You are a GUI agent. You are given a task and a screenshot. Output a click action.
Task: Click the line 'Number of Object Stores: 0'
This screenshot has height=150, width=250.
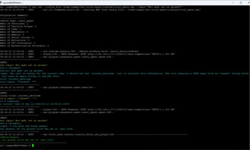[17, 37]
